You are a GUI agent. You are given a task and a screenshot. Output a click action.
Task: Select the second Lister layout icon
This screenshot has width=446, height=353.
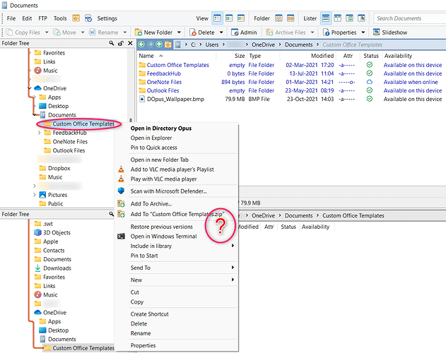(337, 18)
